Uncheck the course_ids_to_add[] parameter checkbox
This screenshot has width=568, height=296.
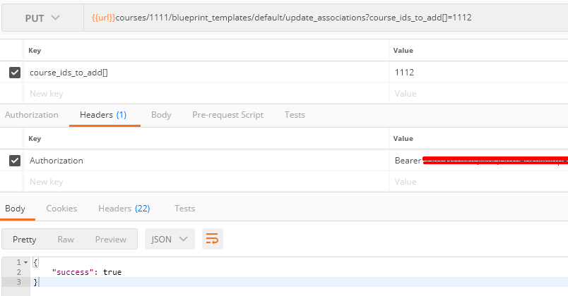point(14,73)
